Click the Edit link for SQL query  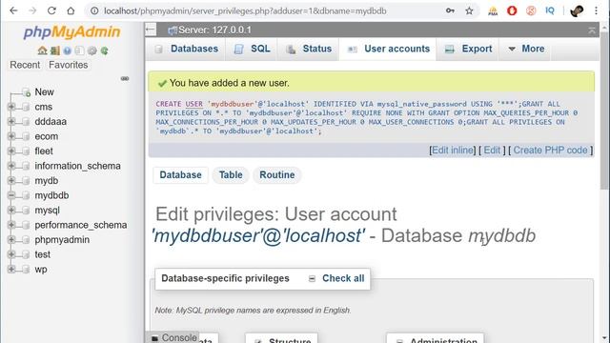492,151
